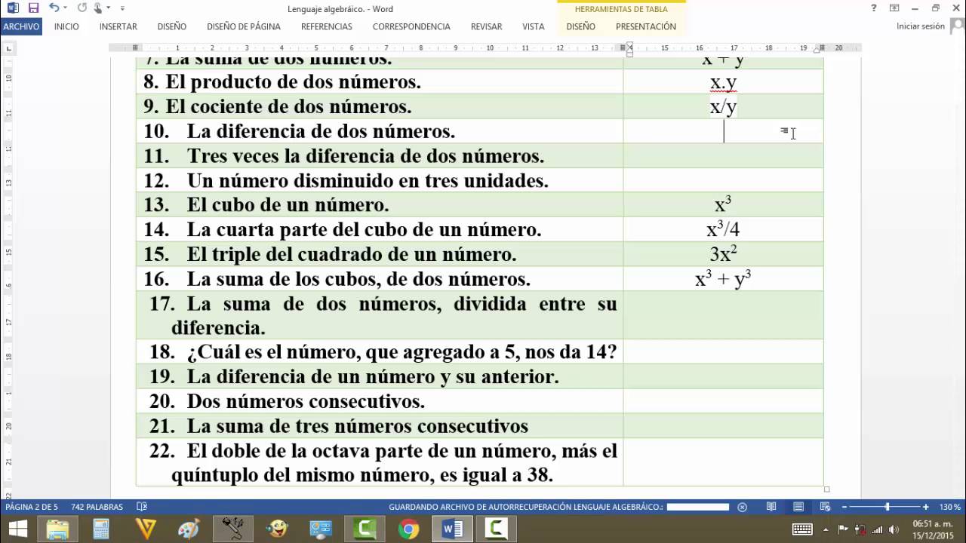
Task: Switch to Read Mode view
Action: [x=771, y=507]
